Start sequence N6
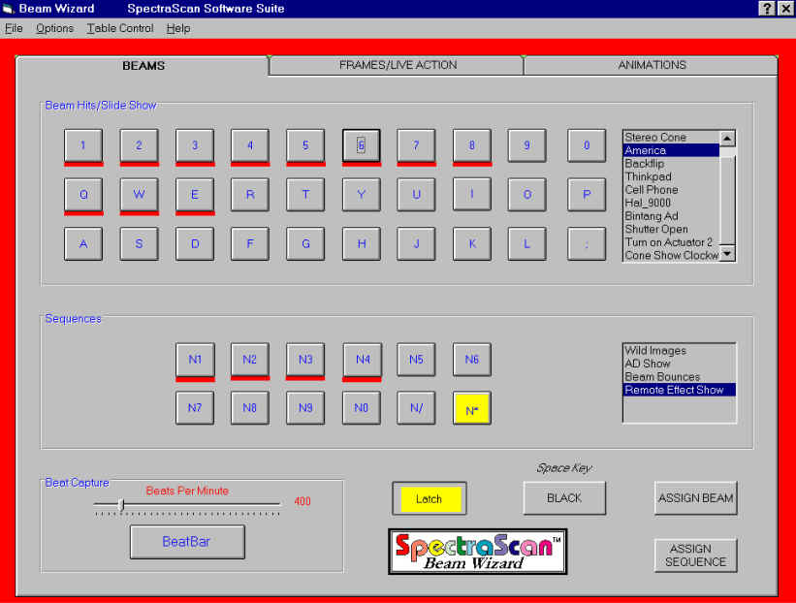The width and height of the screenshot is (796, 603). click(471, 360)
